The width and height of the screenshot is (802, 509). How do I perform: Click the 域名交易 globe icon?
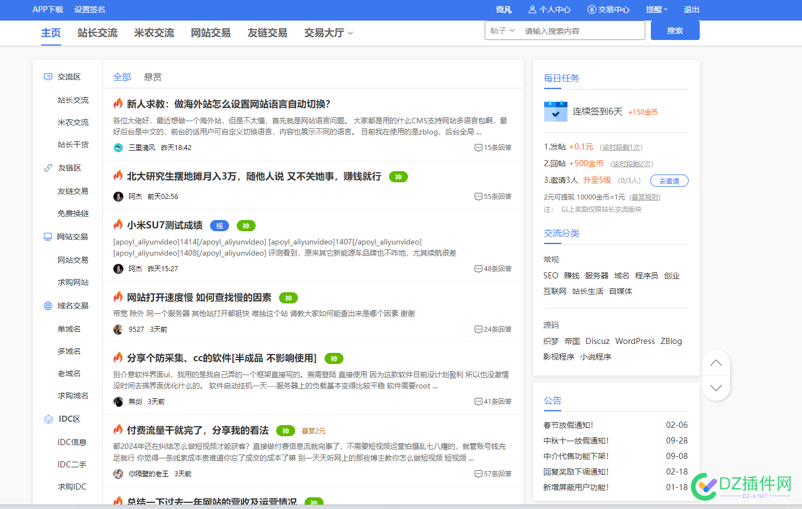[48, 306]
